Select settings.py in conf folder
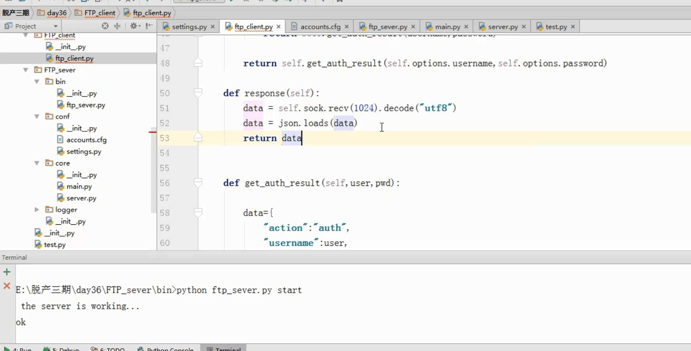 point(84,152)
